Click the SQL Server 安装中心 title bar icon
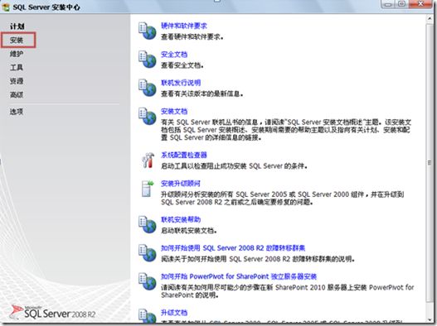The height and width of the screenshot is (326, 437). click(6, 7)
